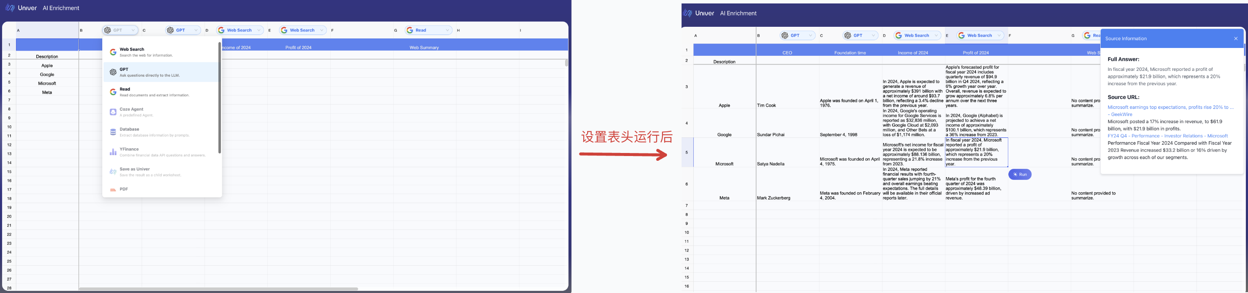Screen dimensions: 1248x293
Task: Choose Coze Agent icon in tool list
Action: [113, 112]
